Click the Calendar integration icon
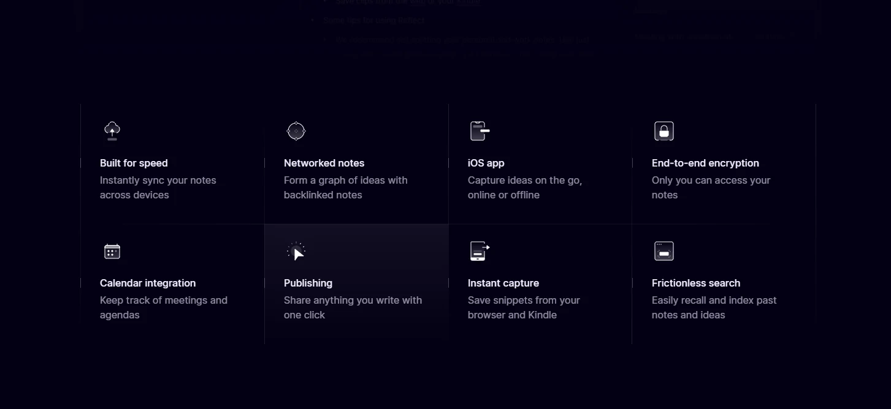891x409 pixels. [x=112, y=251]
